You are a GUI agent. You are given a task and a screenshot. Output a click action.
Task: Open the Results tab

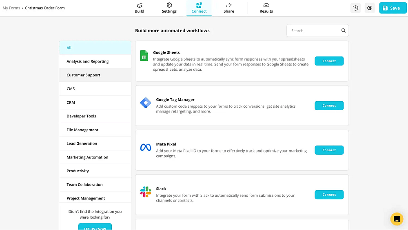[x=266, y=8]
